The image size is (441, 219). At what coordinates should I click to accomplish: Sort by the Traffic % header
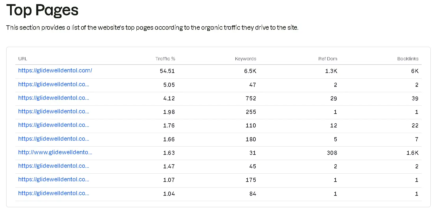click(x=165, y=59)
